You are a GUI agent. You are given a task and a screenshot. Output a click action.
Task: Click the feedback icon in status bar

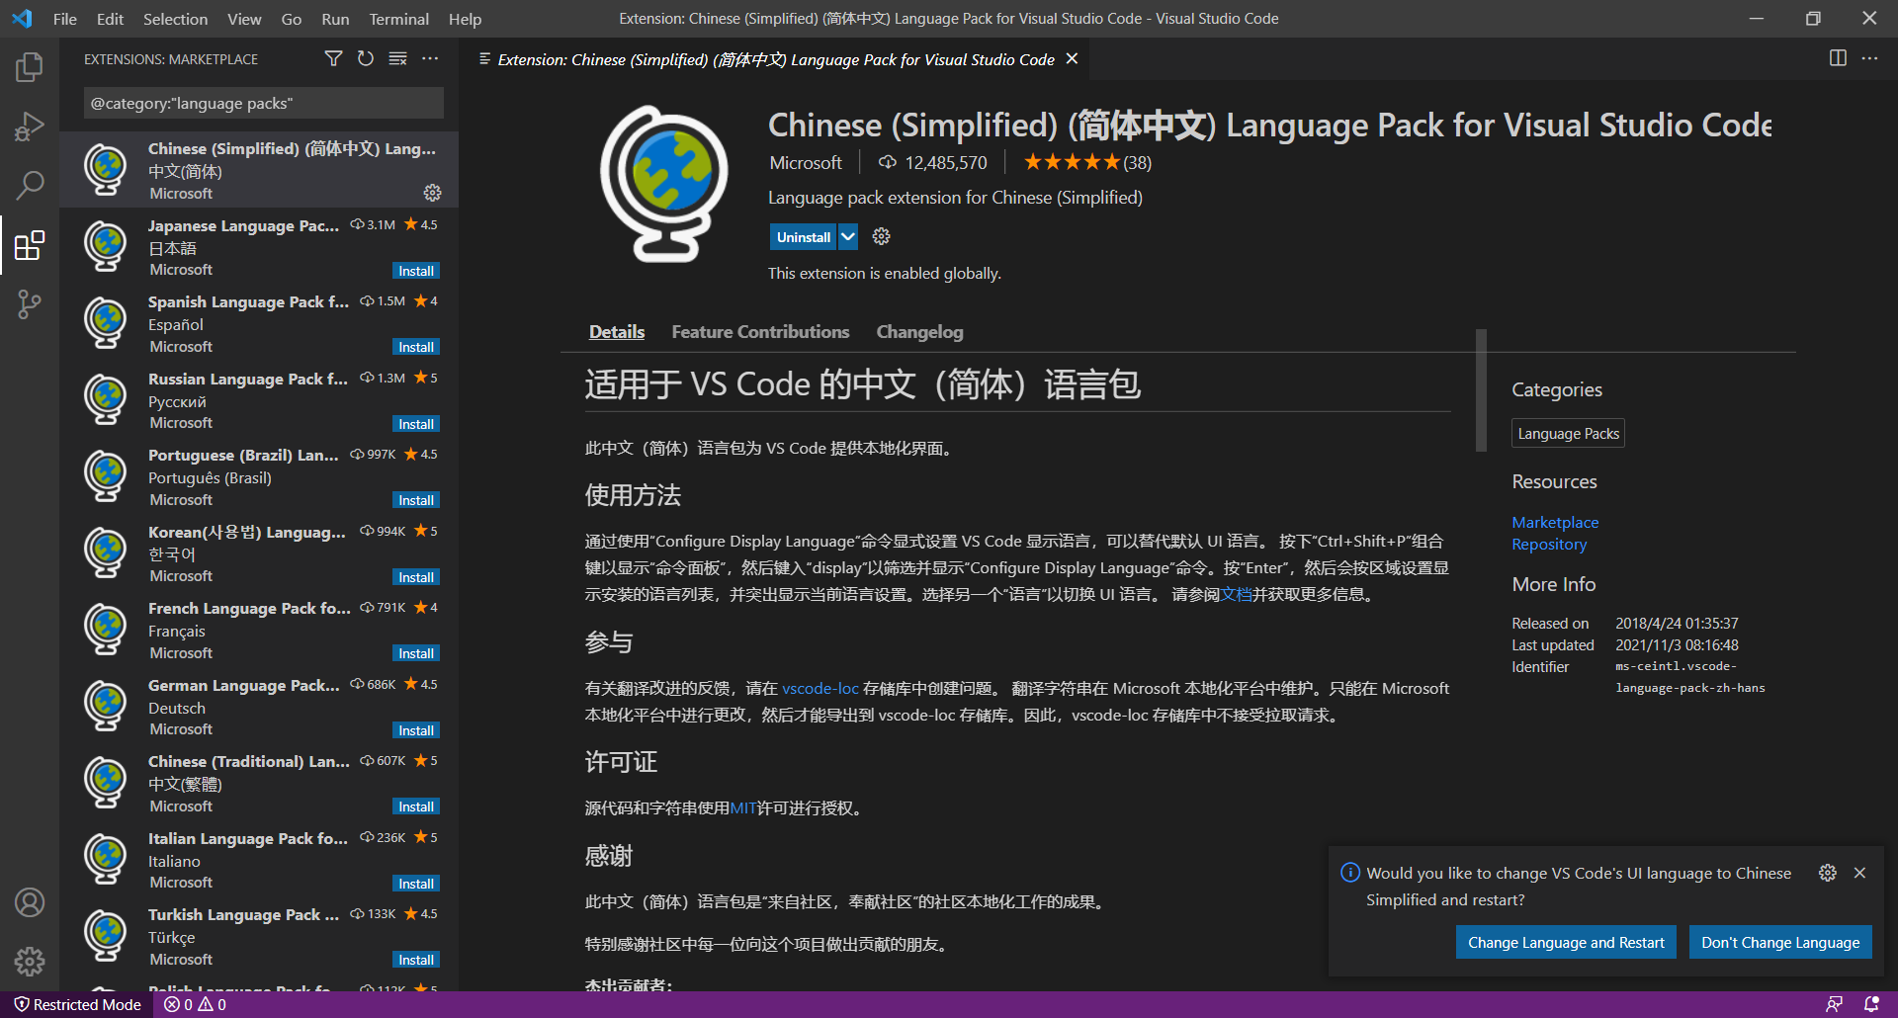tap(1834, 1004)
